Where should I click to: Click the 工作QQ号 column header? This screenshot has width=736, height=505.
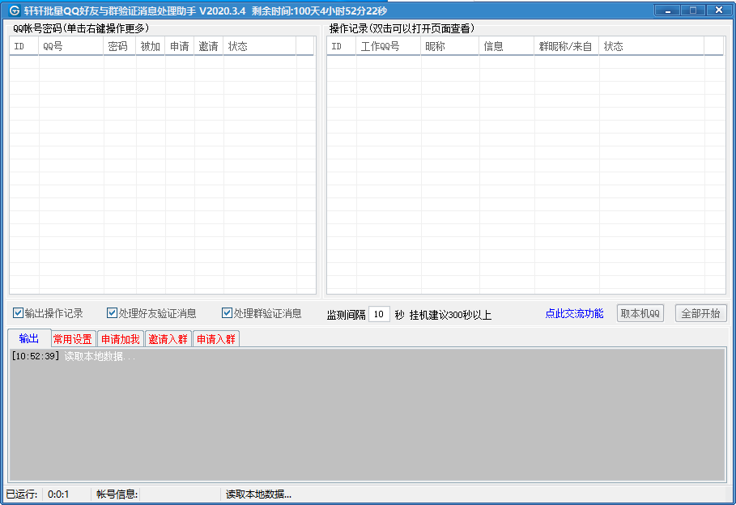388,46
